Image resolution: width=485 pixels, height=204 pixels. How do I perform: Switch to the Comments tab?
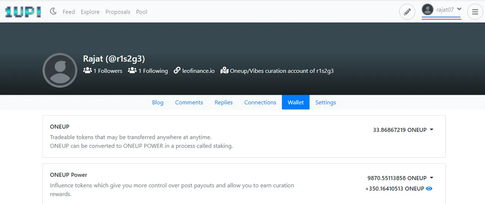[x=189, y=102]
